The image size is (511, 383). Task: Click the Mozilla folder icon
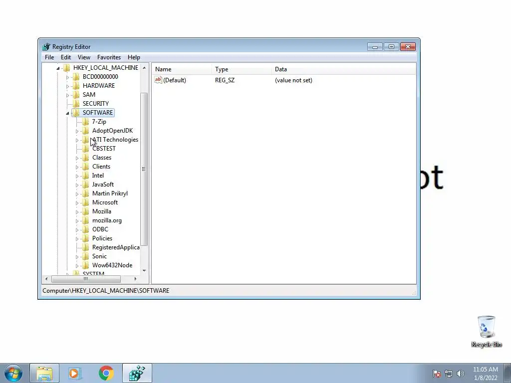click(85, 211)
